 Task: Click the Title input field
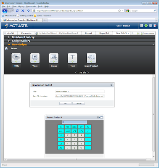point(80,92)
